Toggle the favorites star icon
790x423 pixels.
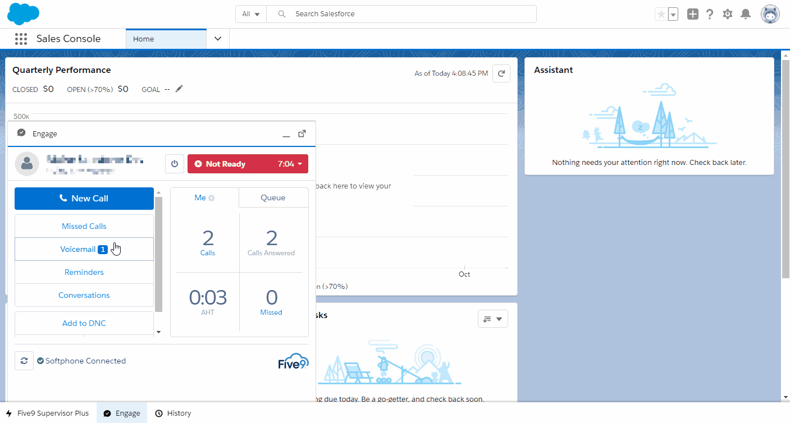[x=661, y=14]
